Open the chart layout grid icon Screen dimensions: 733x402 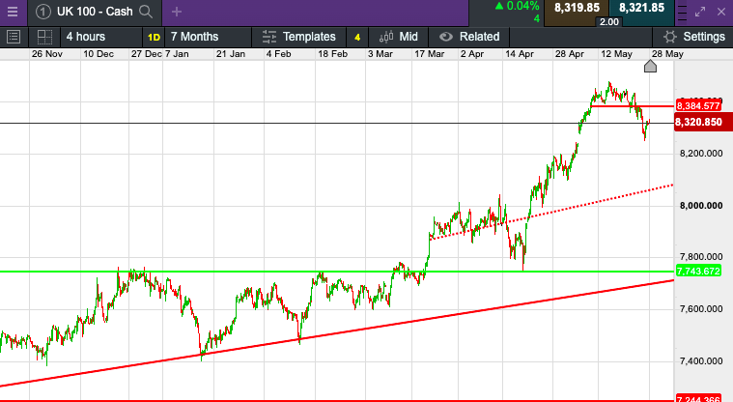44,37
